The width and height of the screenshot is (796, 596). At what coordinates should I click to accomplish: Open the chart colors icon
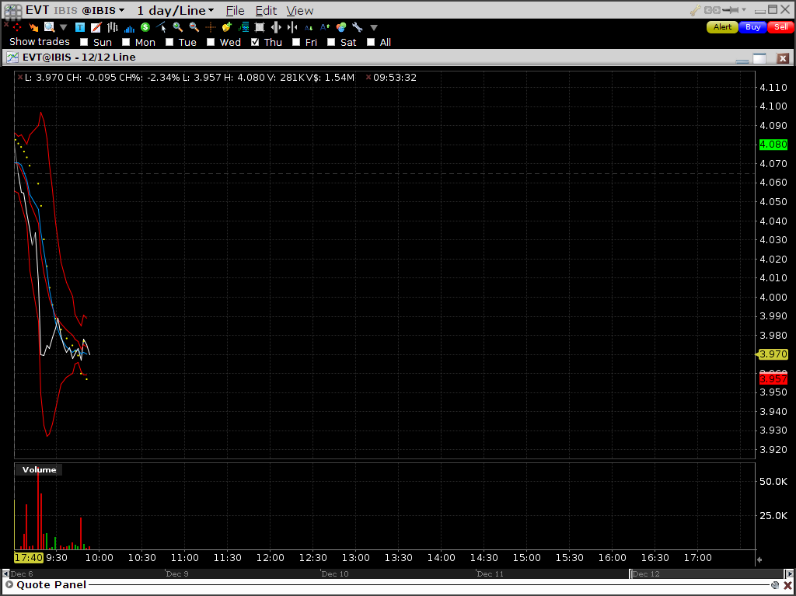pyautogui.click(x=341, y=27)
